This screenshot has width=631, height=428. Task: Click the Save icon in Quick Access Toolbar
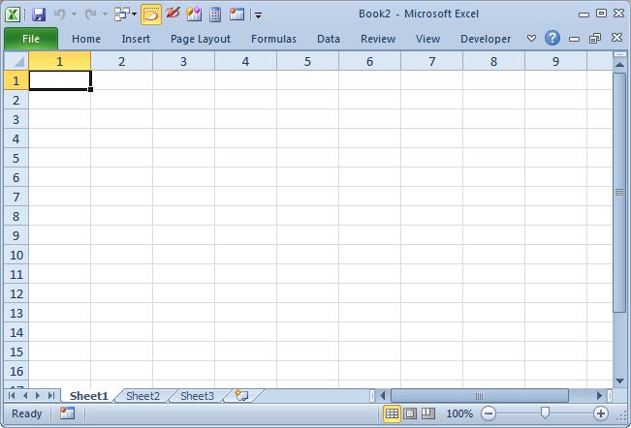(39, 15)
